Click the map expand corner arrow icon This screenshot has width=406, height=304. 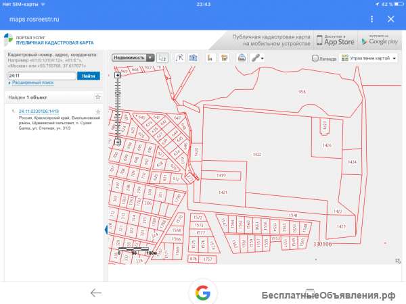pos(398,261)
